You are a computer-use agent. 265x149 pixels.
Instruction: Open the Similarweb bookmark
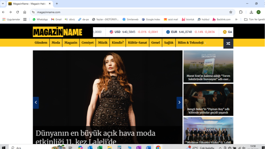tap(131, 19)
